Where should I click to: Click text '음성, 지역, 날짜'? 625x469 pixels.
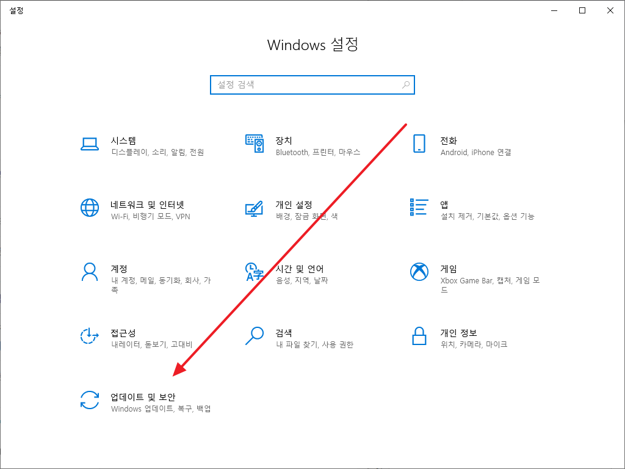(302, 281)
